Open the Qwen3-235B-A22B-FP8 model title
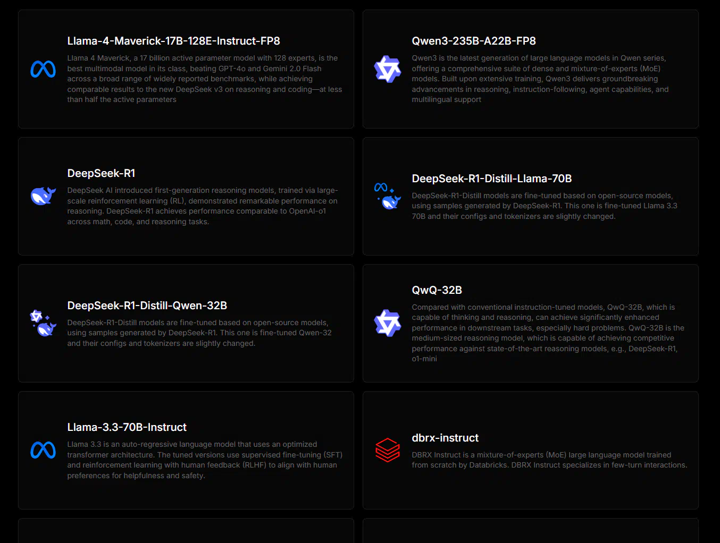Viewport: 720px width, 543px height. click(x=474, y=41)
